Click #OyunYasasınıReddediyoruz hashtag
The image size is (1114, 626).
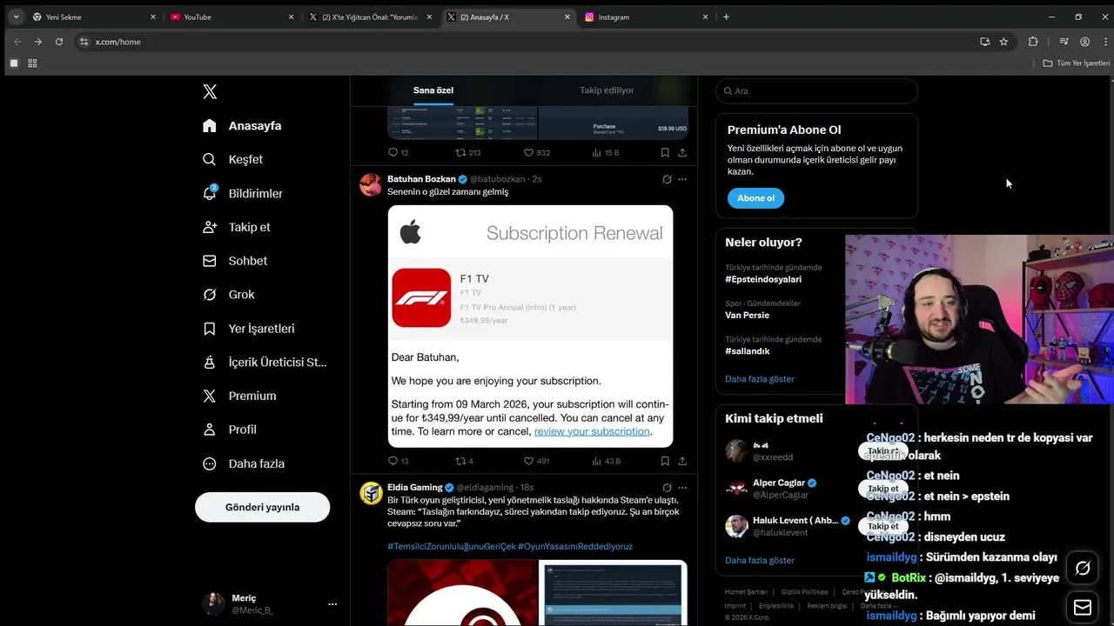pos(575,546)
